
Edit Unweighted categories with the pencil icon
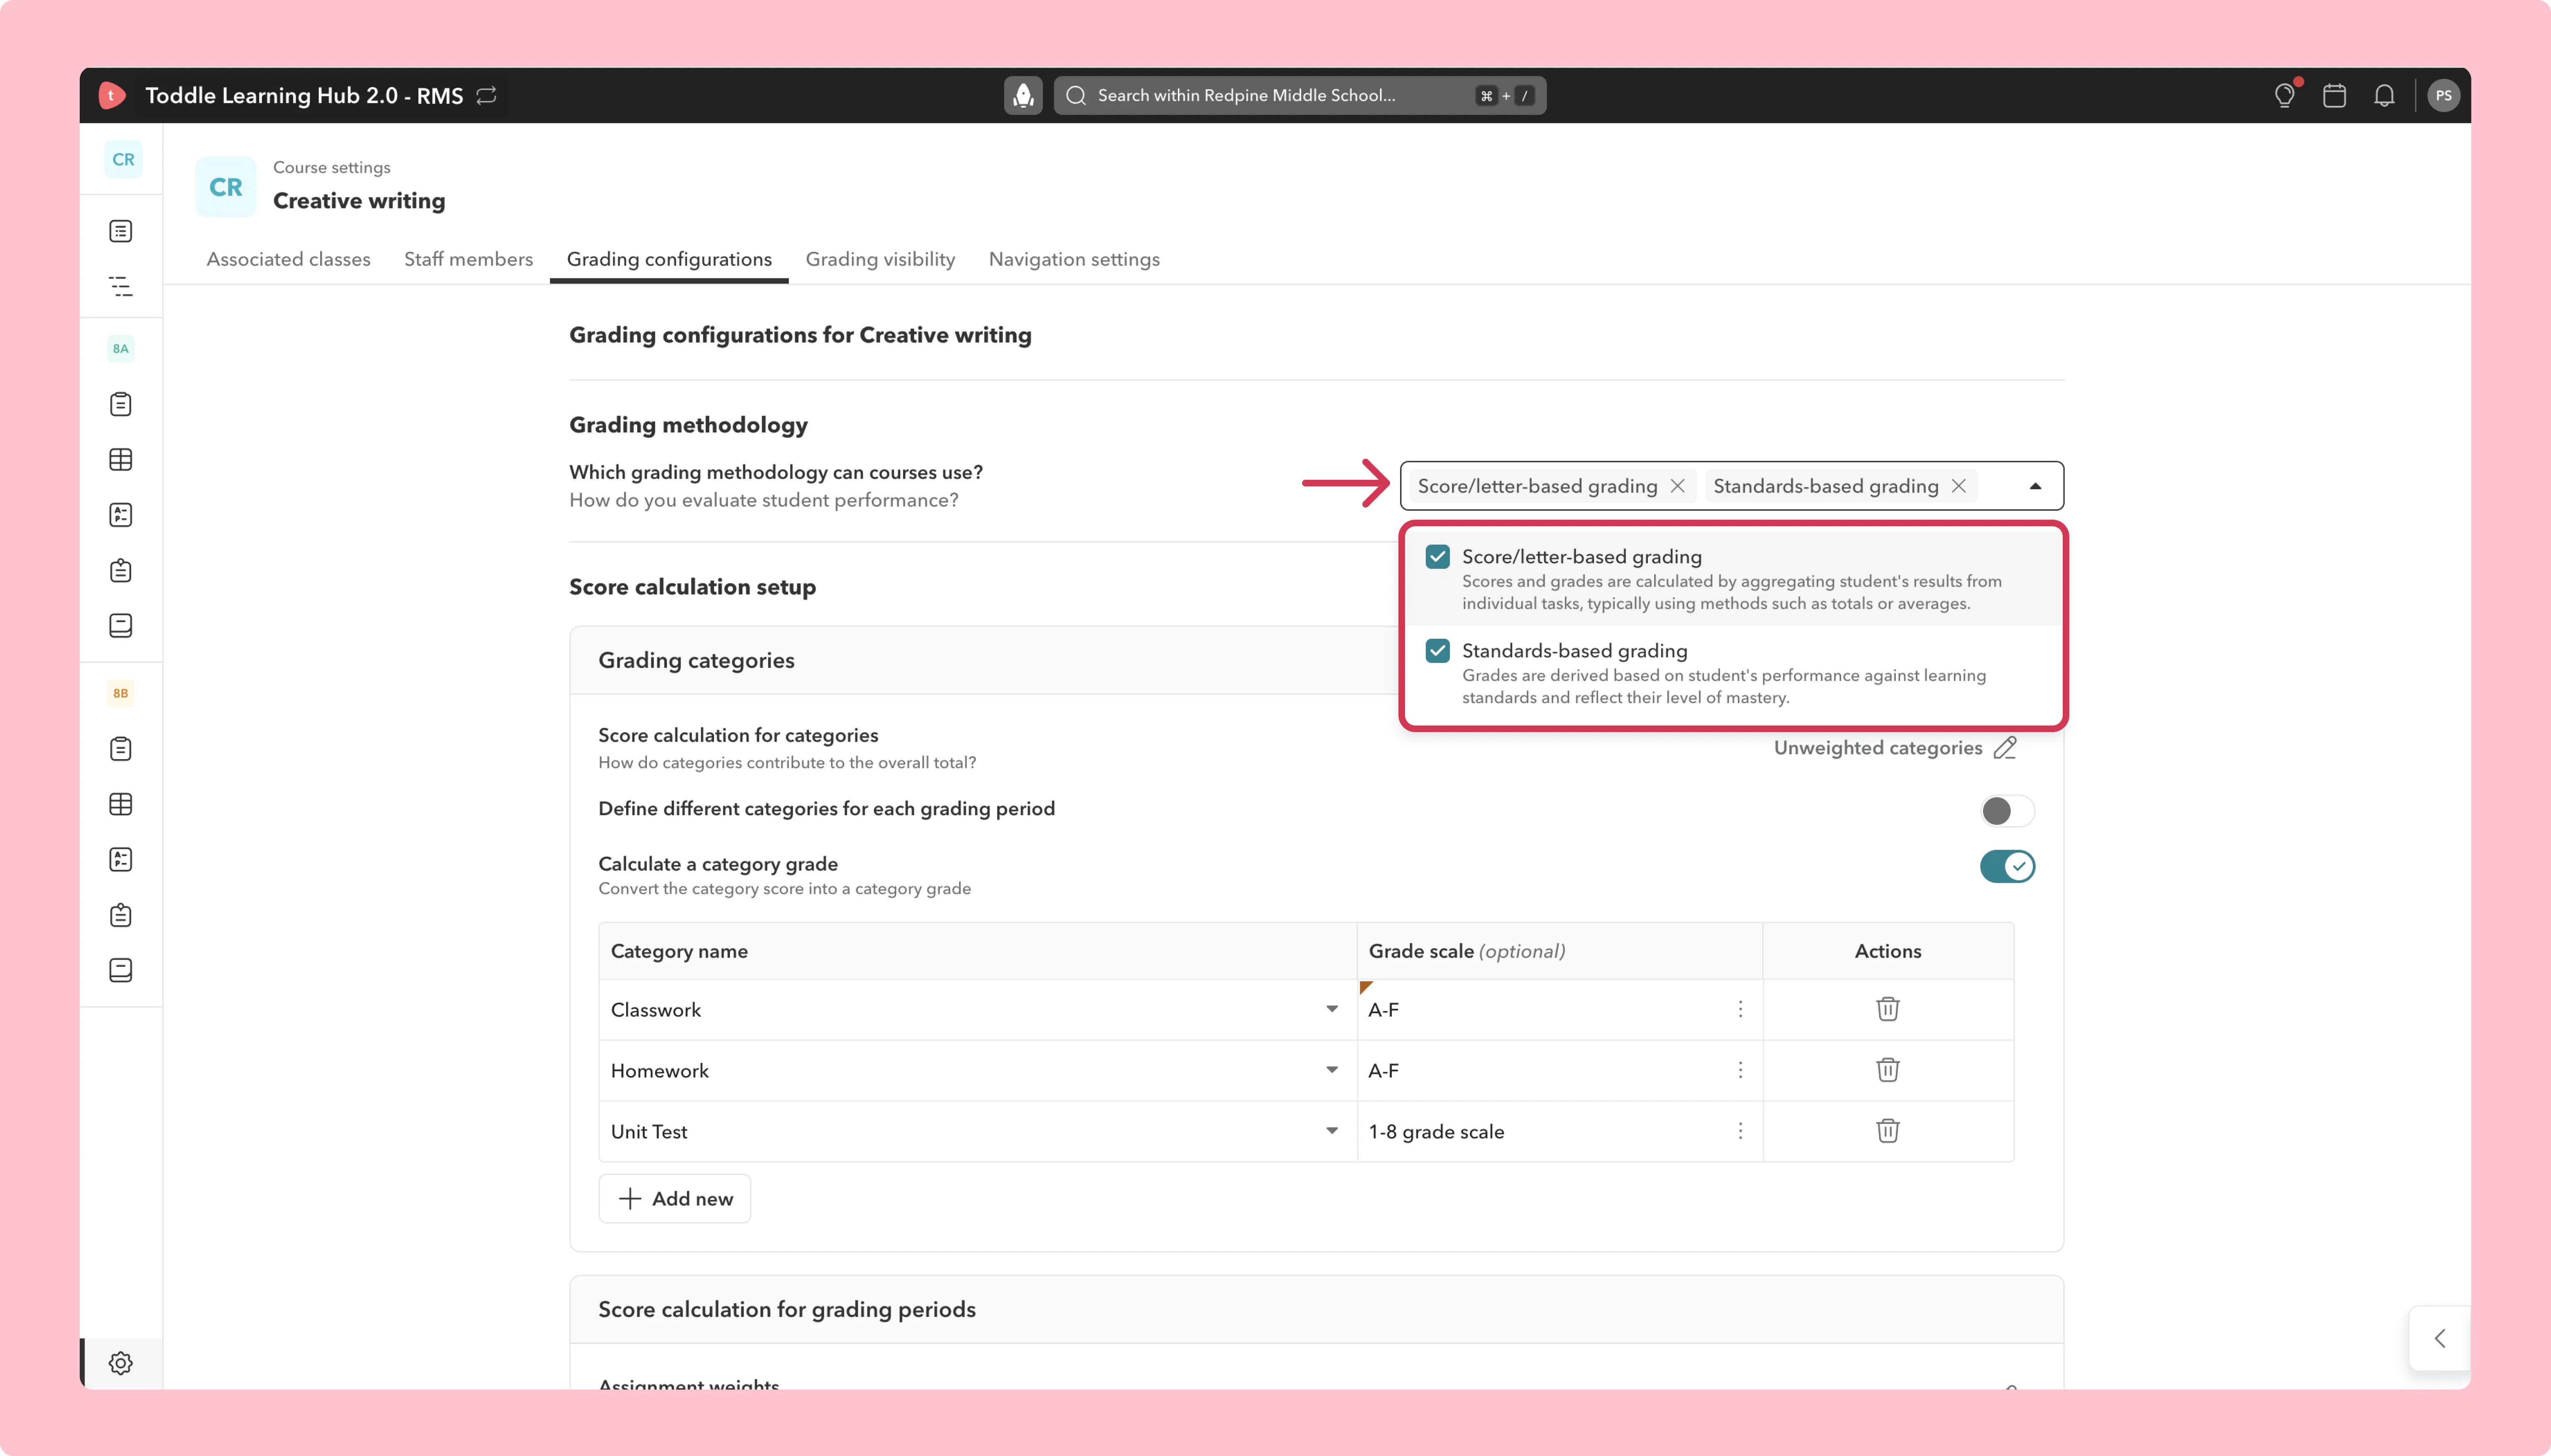(2005, 748)
